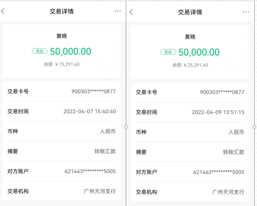Tap back arrow in right transaction screen
The image size is (257, 206).
131,12
